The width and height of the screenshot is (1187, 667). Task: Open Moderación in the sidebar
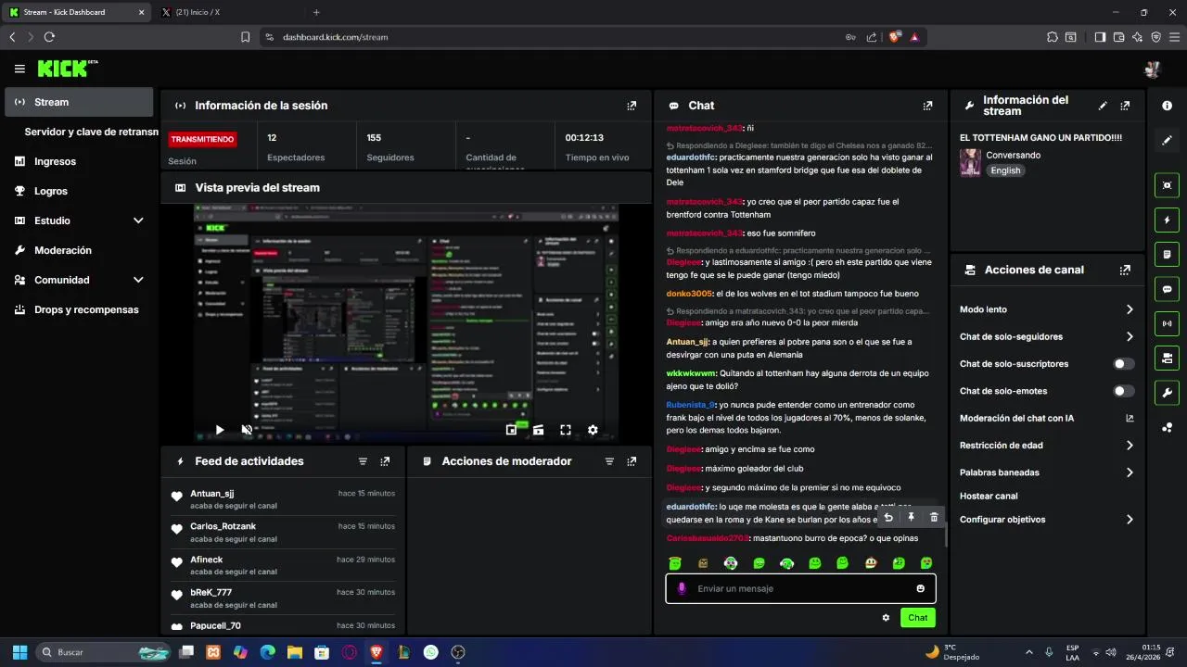click(x=79, y=250)
